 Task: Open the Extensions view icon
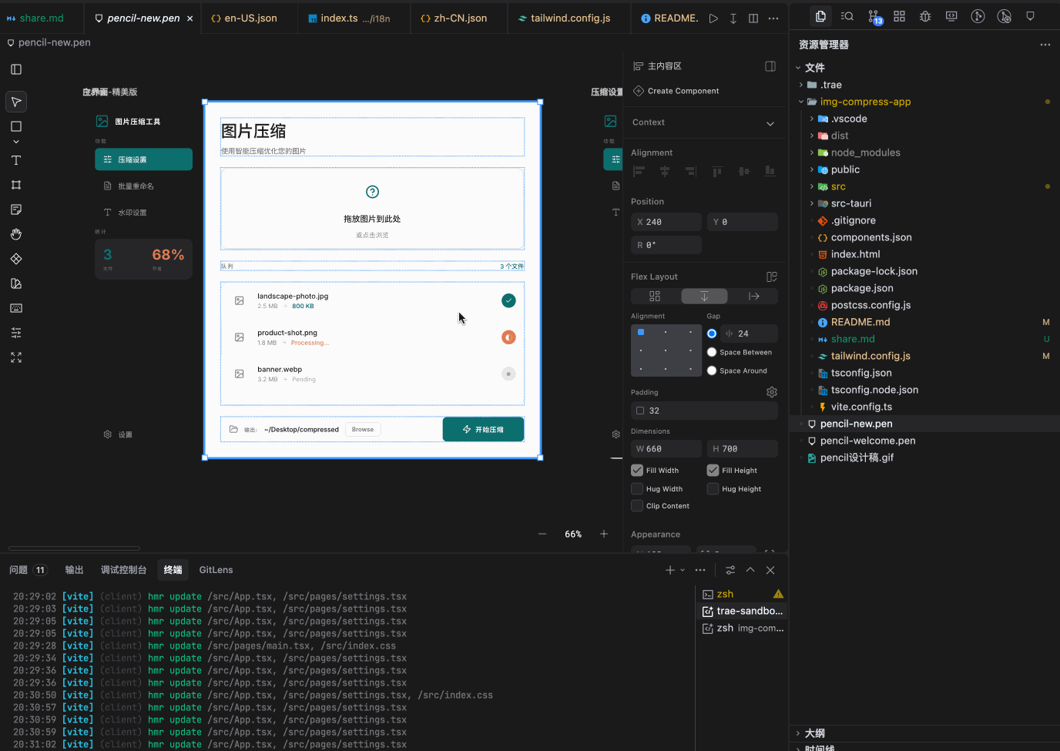tap(899, 16)
